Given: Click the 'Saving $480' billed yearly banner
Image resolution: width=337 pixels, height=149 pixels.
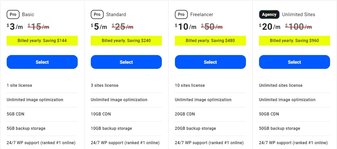Looking at the screenshot, I should (210, 40).
